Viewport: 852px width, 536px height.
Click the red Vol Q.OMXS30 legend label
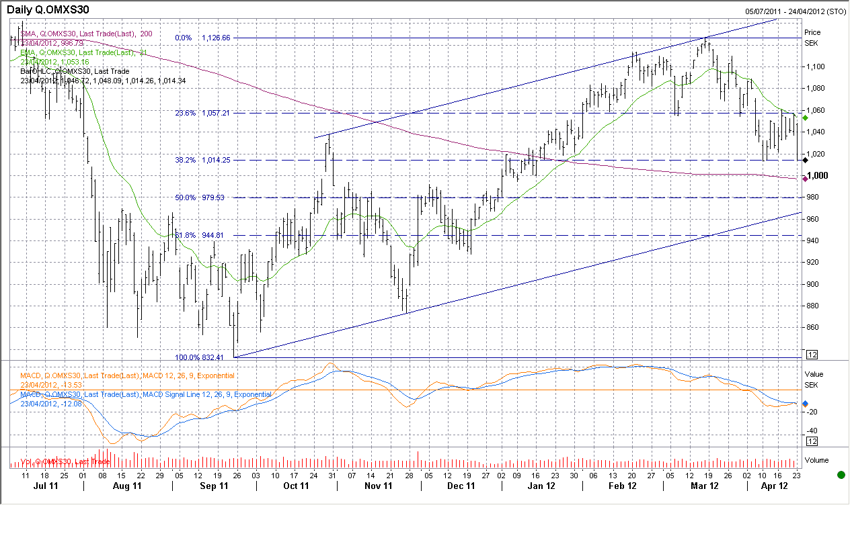[x=65, y=461]
